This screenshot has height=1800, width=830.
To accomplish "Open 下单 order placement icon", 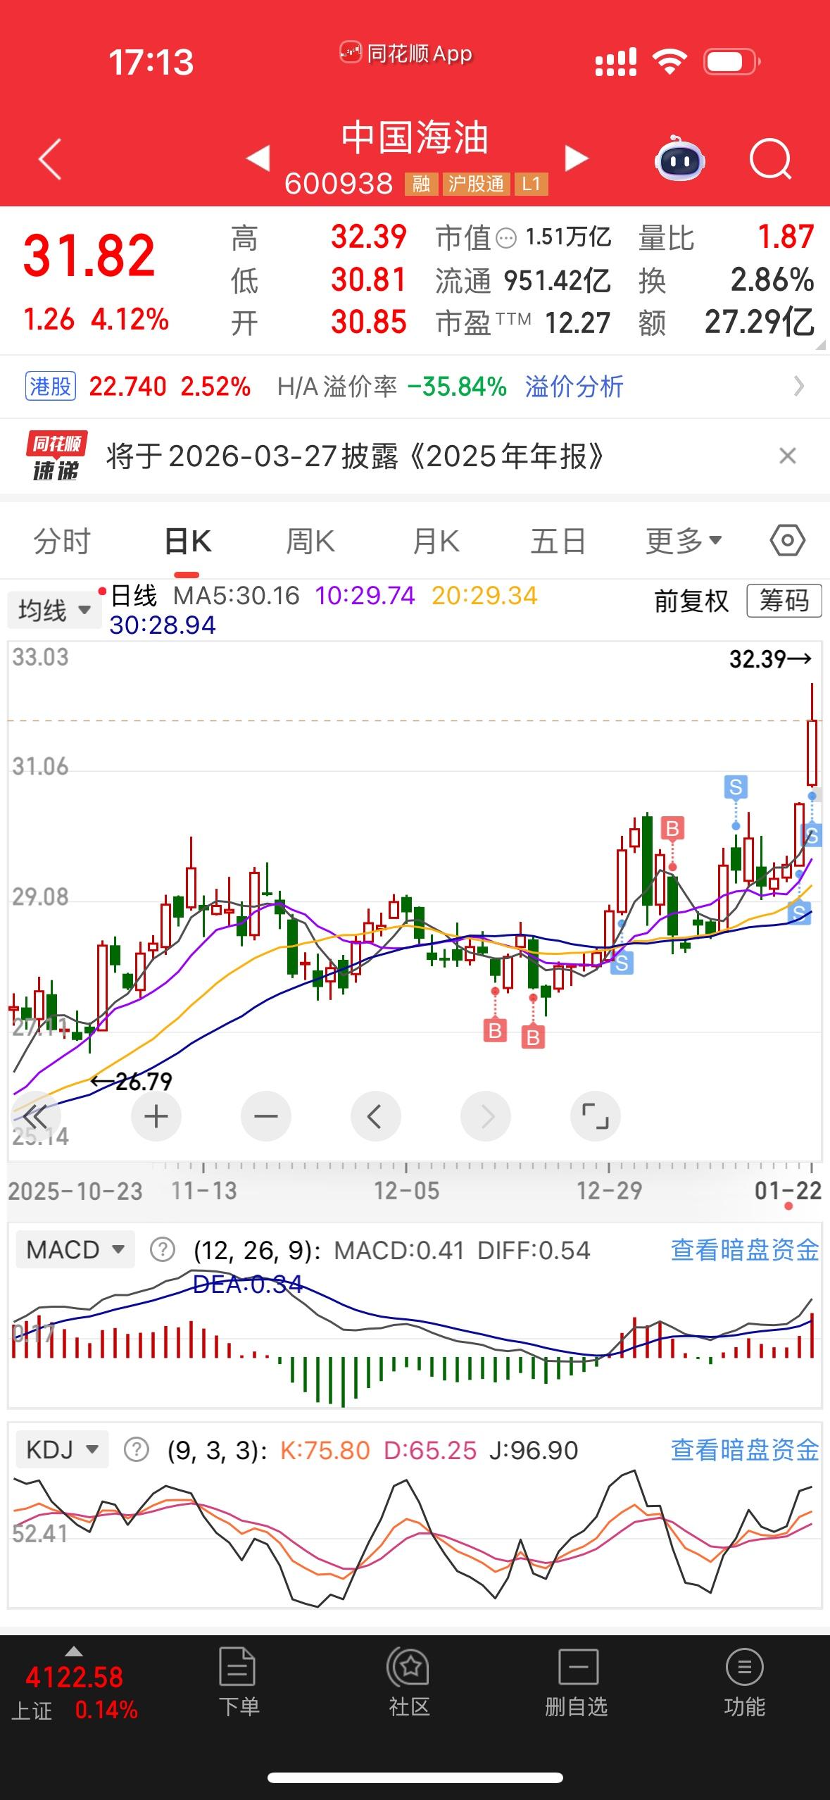I will click(238, 1682).
